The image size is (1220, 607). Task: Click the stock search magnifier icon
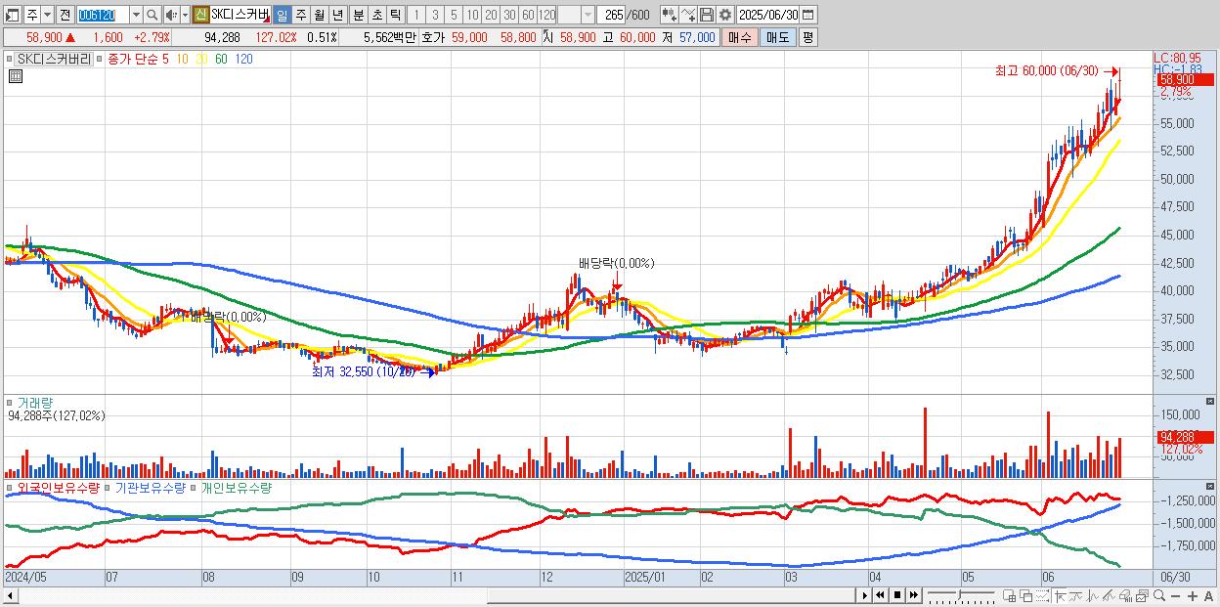152,15
